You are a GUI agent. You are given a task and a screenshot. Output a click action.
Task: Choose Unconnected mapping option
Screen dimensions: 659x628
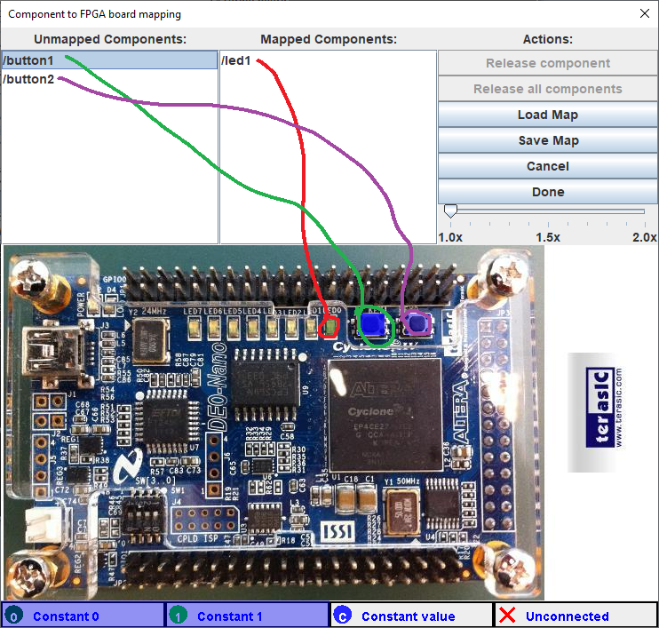click(576, 616)
